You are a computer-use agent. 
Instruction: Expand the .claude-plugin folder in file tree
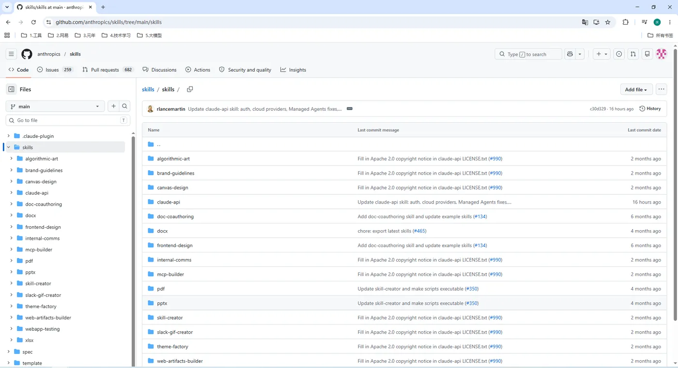8,136
